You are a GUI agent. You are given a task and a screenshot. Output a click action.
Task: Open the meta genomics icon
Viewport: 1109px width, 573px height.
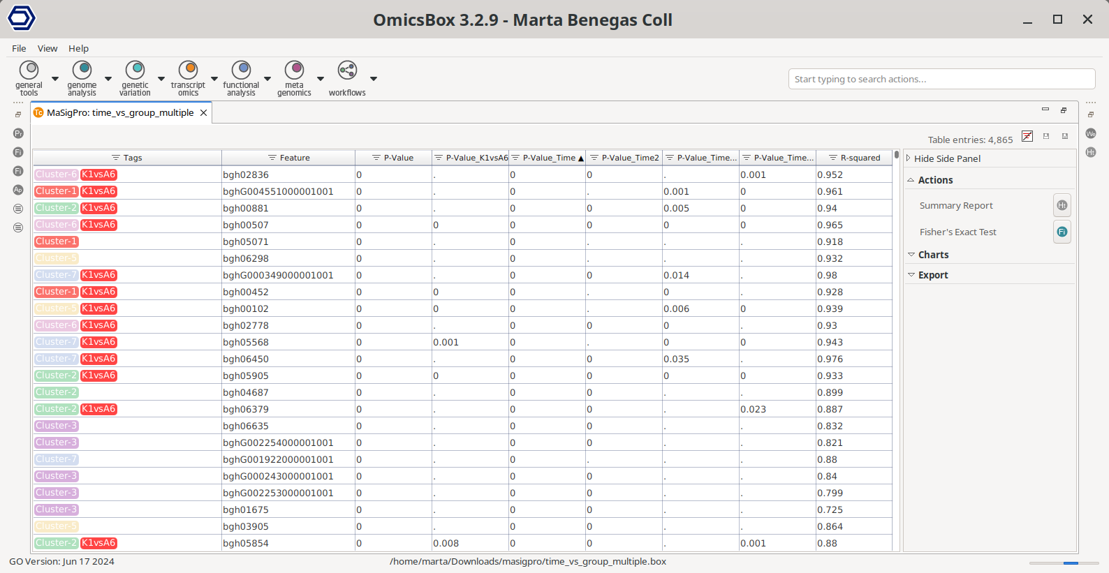point(294,70)
